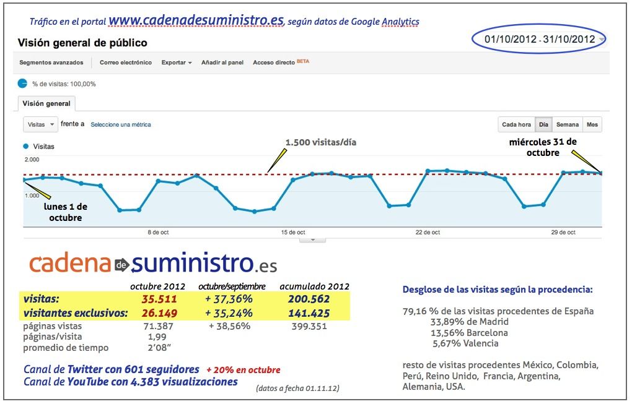Click the blue visits percentage circle icon
The width and height of the screenshot is (632, 404).
[22, 84]
